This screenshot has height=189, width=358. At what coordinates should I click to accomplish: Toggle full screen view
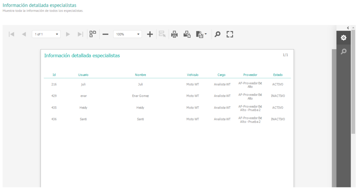click(230, 34)
